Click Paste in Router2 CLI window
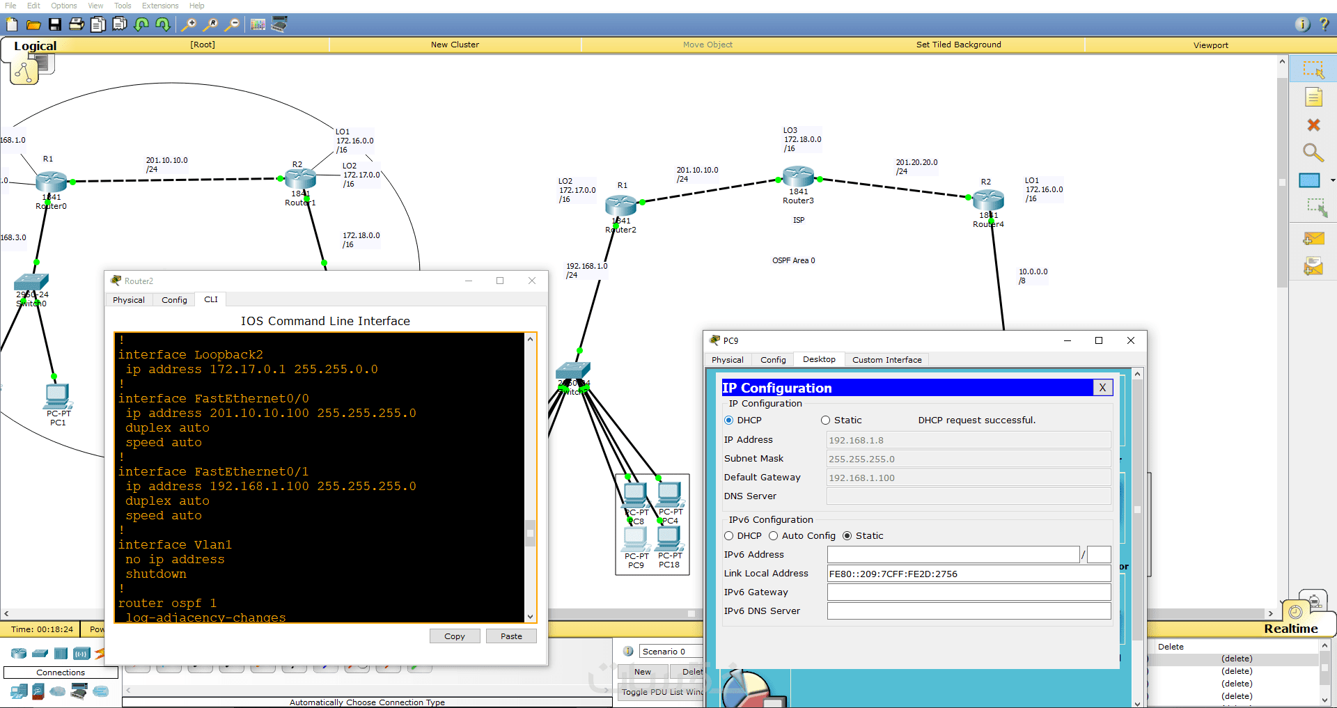Image resolution: width=1337 pixels, height=708 pixels. (511, 636)
